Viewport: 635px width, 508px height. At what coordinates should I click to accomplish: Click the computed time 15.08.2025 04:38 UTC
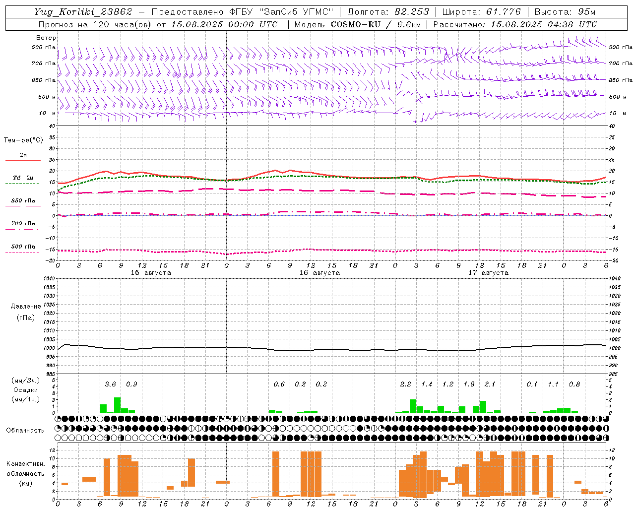pyautogui.click(x=544, y=24)
